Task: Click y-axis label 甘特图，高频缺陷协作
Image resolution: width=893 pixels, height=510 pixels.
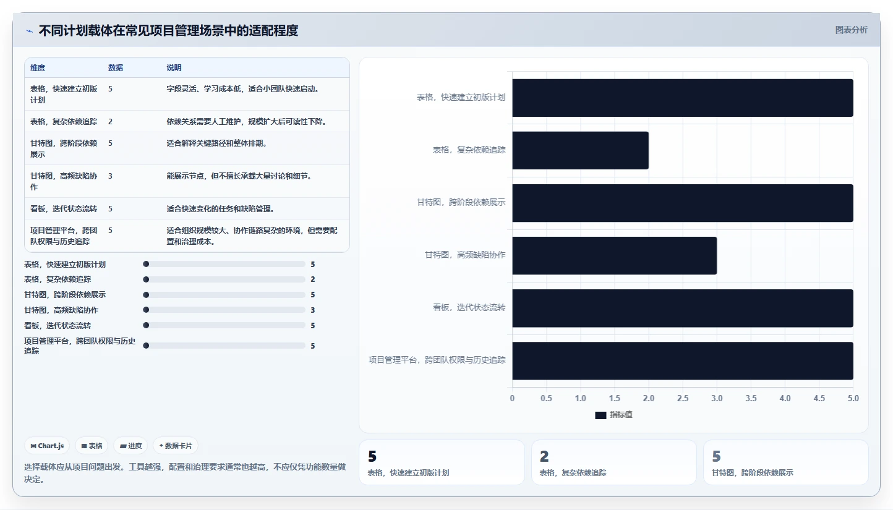Action: coord(465,255)
